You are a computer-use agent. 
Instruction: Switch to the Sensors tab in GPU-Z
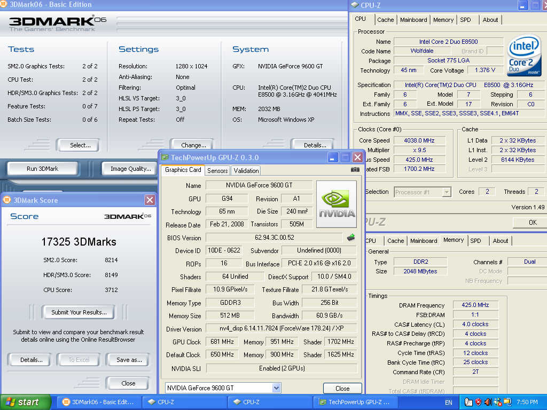[x=217, y=170]
